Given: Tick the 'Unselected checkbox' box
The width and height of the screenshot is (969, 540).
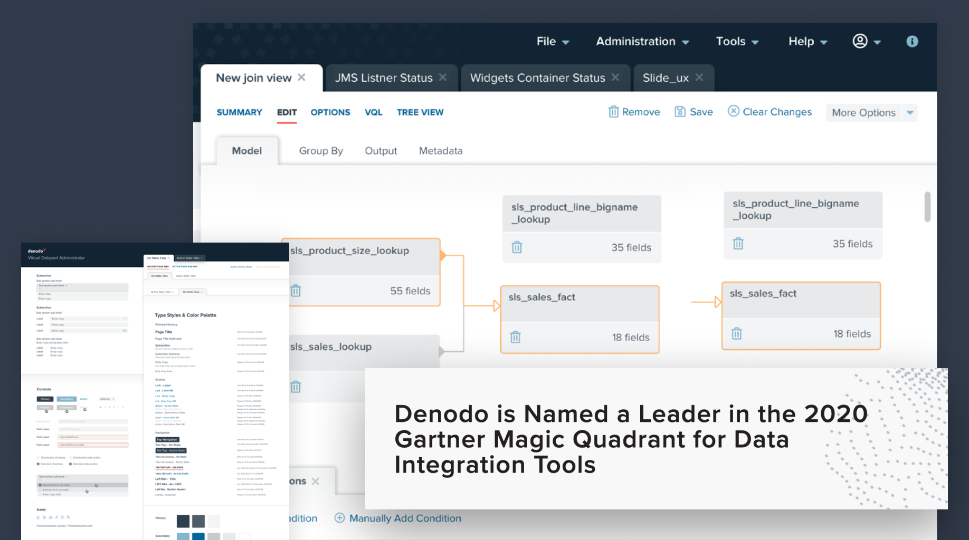Looking at the screenshot, I should tap(39, 458).
